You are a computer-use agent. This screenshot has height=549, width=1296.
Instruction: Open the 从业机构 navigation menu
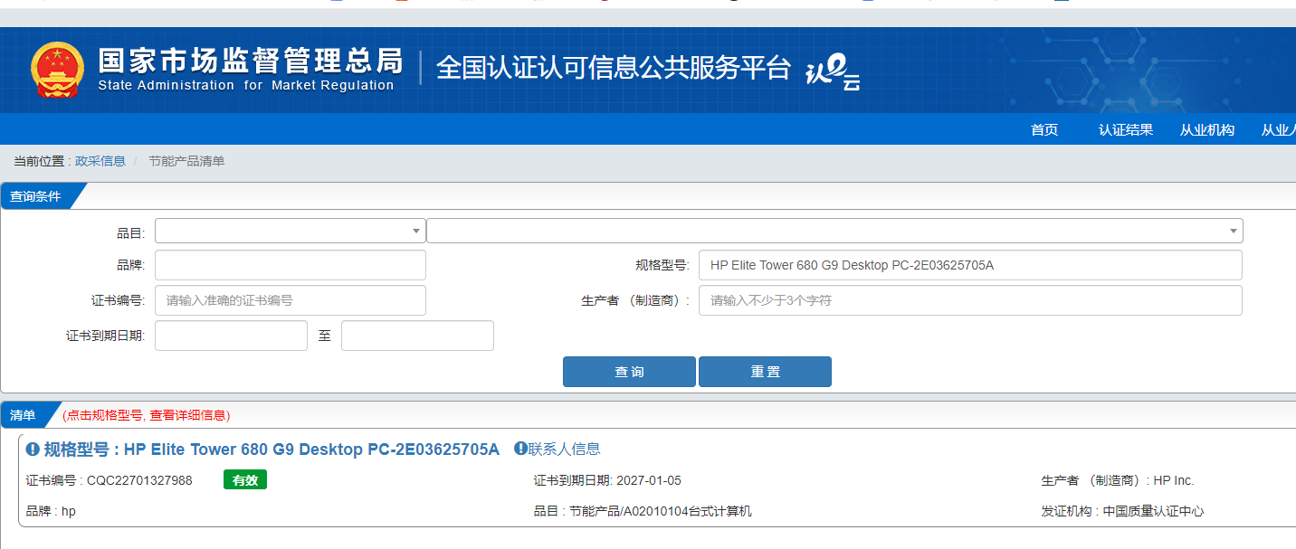pos(1207,129)
